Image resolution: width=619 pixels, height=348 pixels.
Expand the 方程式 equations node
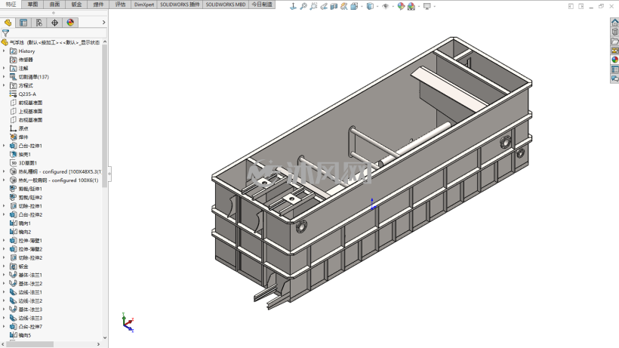pyautogui.click(x=4, y=85)
